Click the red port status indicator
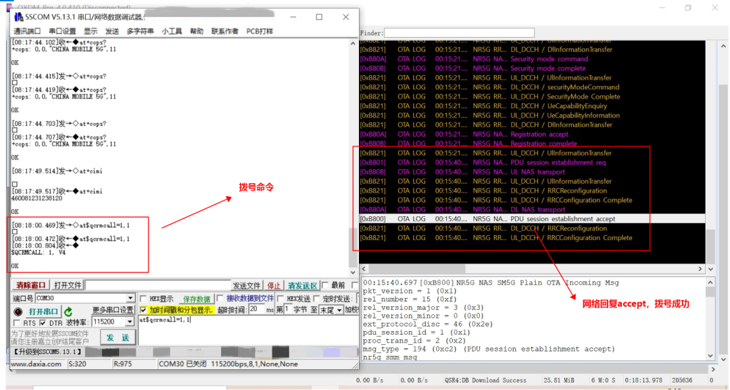The image size is (730, 390). click(x=18, y=312)
